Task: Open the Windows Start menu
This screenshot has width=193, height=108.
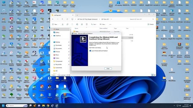Action: 3,106
